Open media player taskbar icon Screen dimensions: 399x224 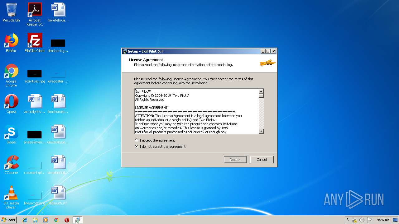(46, 220)
